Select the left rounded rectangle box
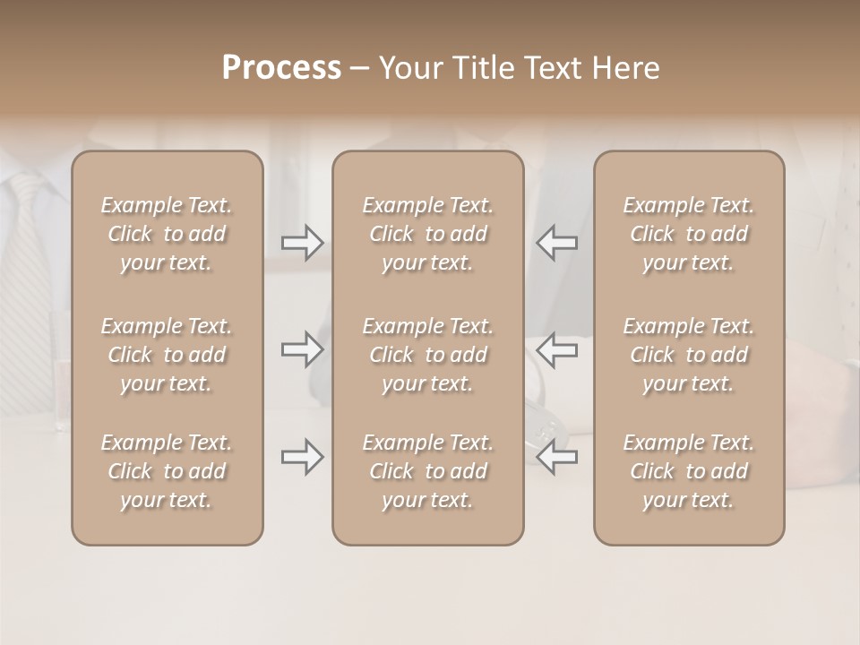 [167, 527]
